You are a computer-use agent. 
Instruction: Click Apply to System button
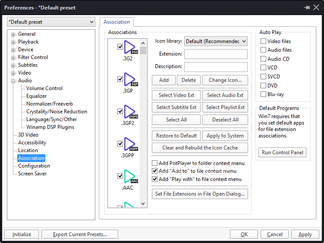click(x=225, y=136)
